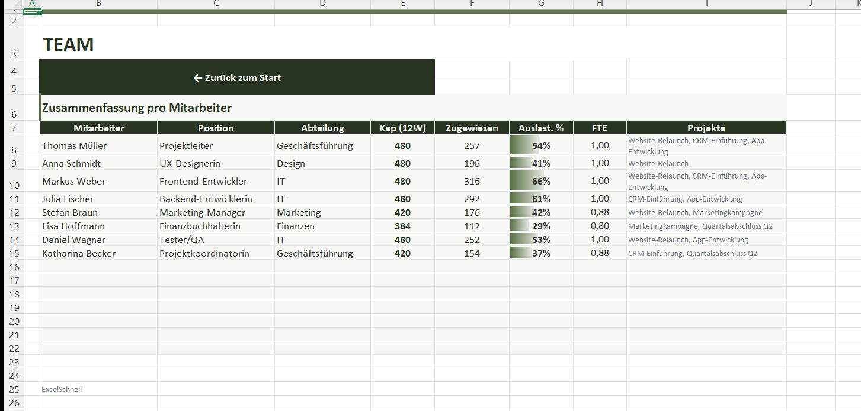Click the Mitarbeiter table header cell

98,128
